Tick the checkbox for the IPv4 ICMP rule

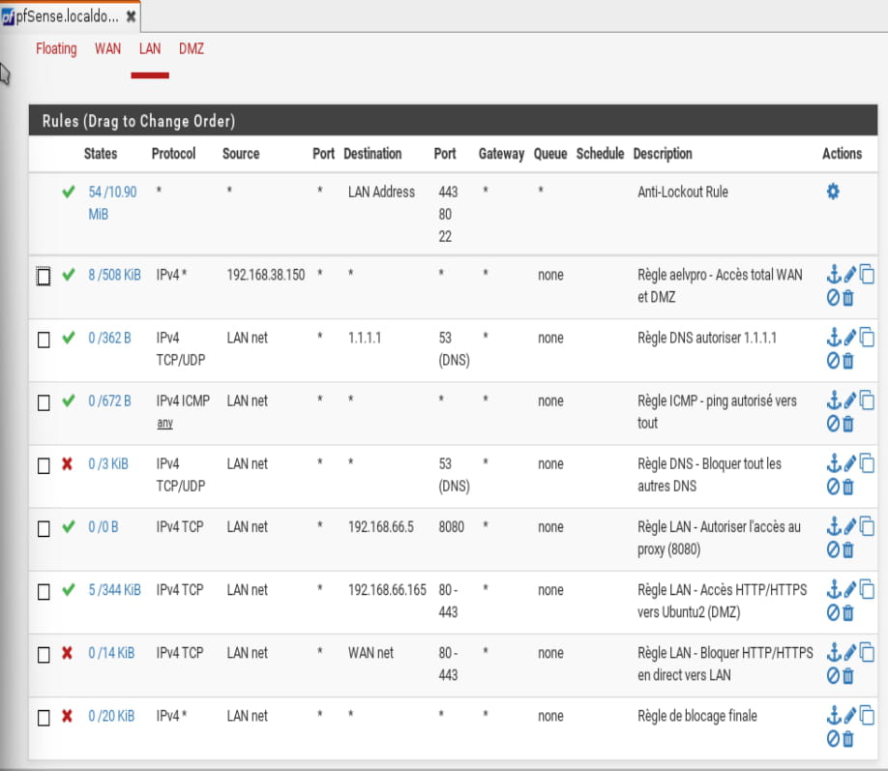[x=44, y=402]
